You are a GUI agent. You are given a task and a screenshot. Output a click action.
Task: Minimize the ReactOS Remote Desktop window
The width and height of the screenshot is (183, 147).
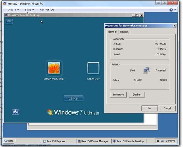point(134,15)
